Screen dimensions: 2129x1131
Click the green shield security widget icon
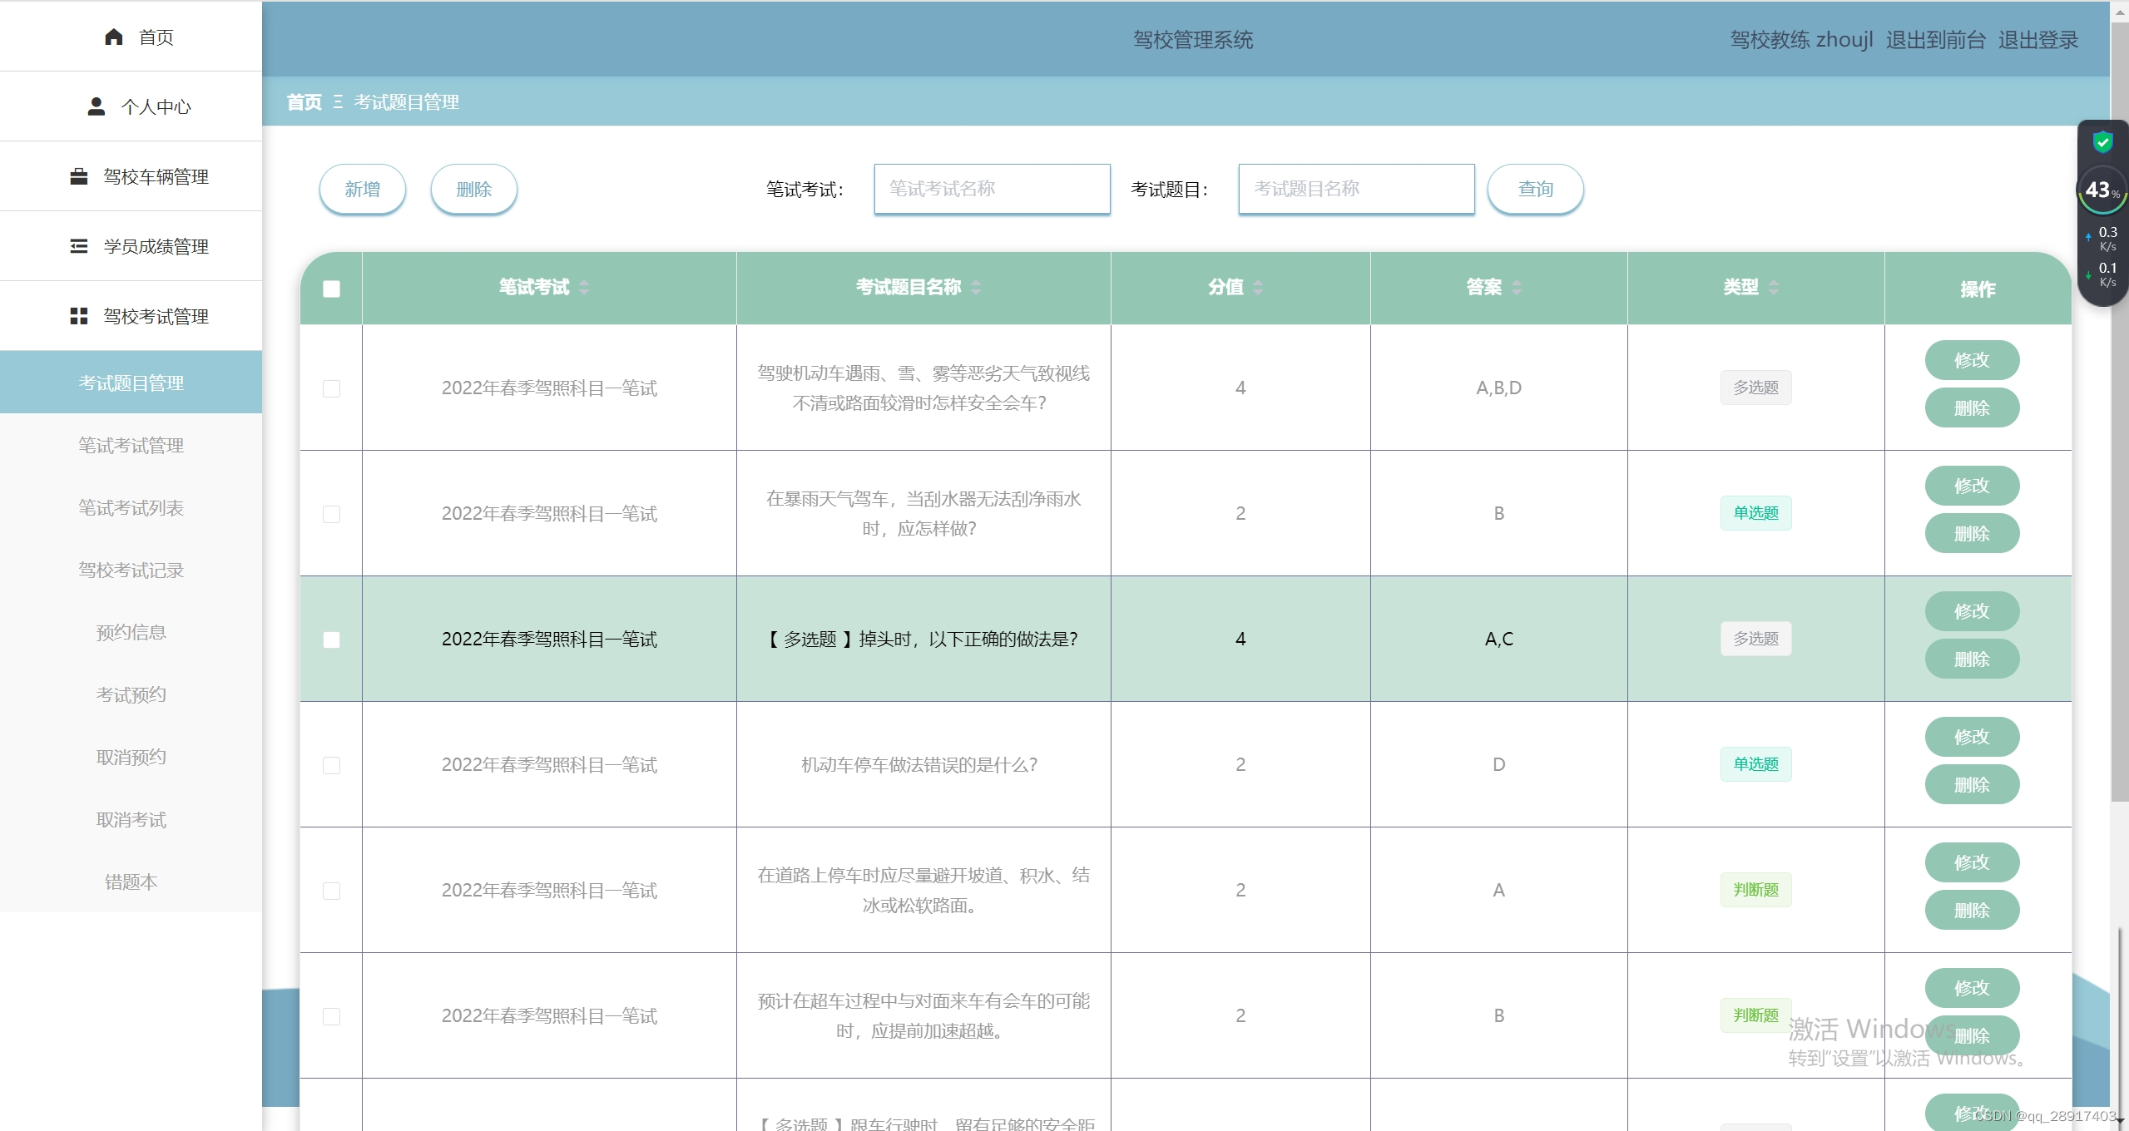tap(2103, 142)
